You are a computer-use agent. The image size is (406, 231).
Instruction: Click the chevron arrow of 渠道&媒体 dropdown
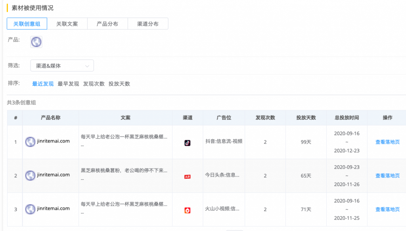87,66
